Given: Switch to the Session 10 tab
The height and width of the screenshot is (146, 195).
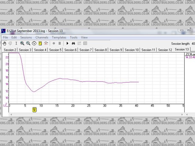Looking at the screenshot, I should (132, 50).
